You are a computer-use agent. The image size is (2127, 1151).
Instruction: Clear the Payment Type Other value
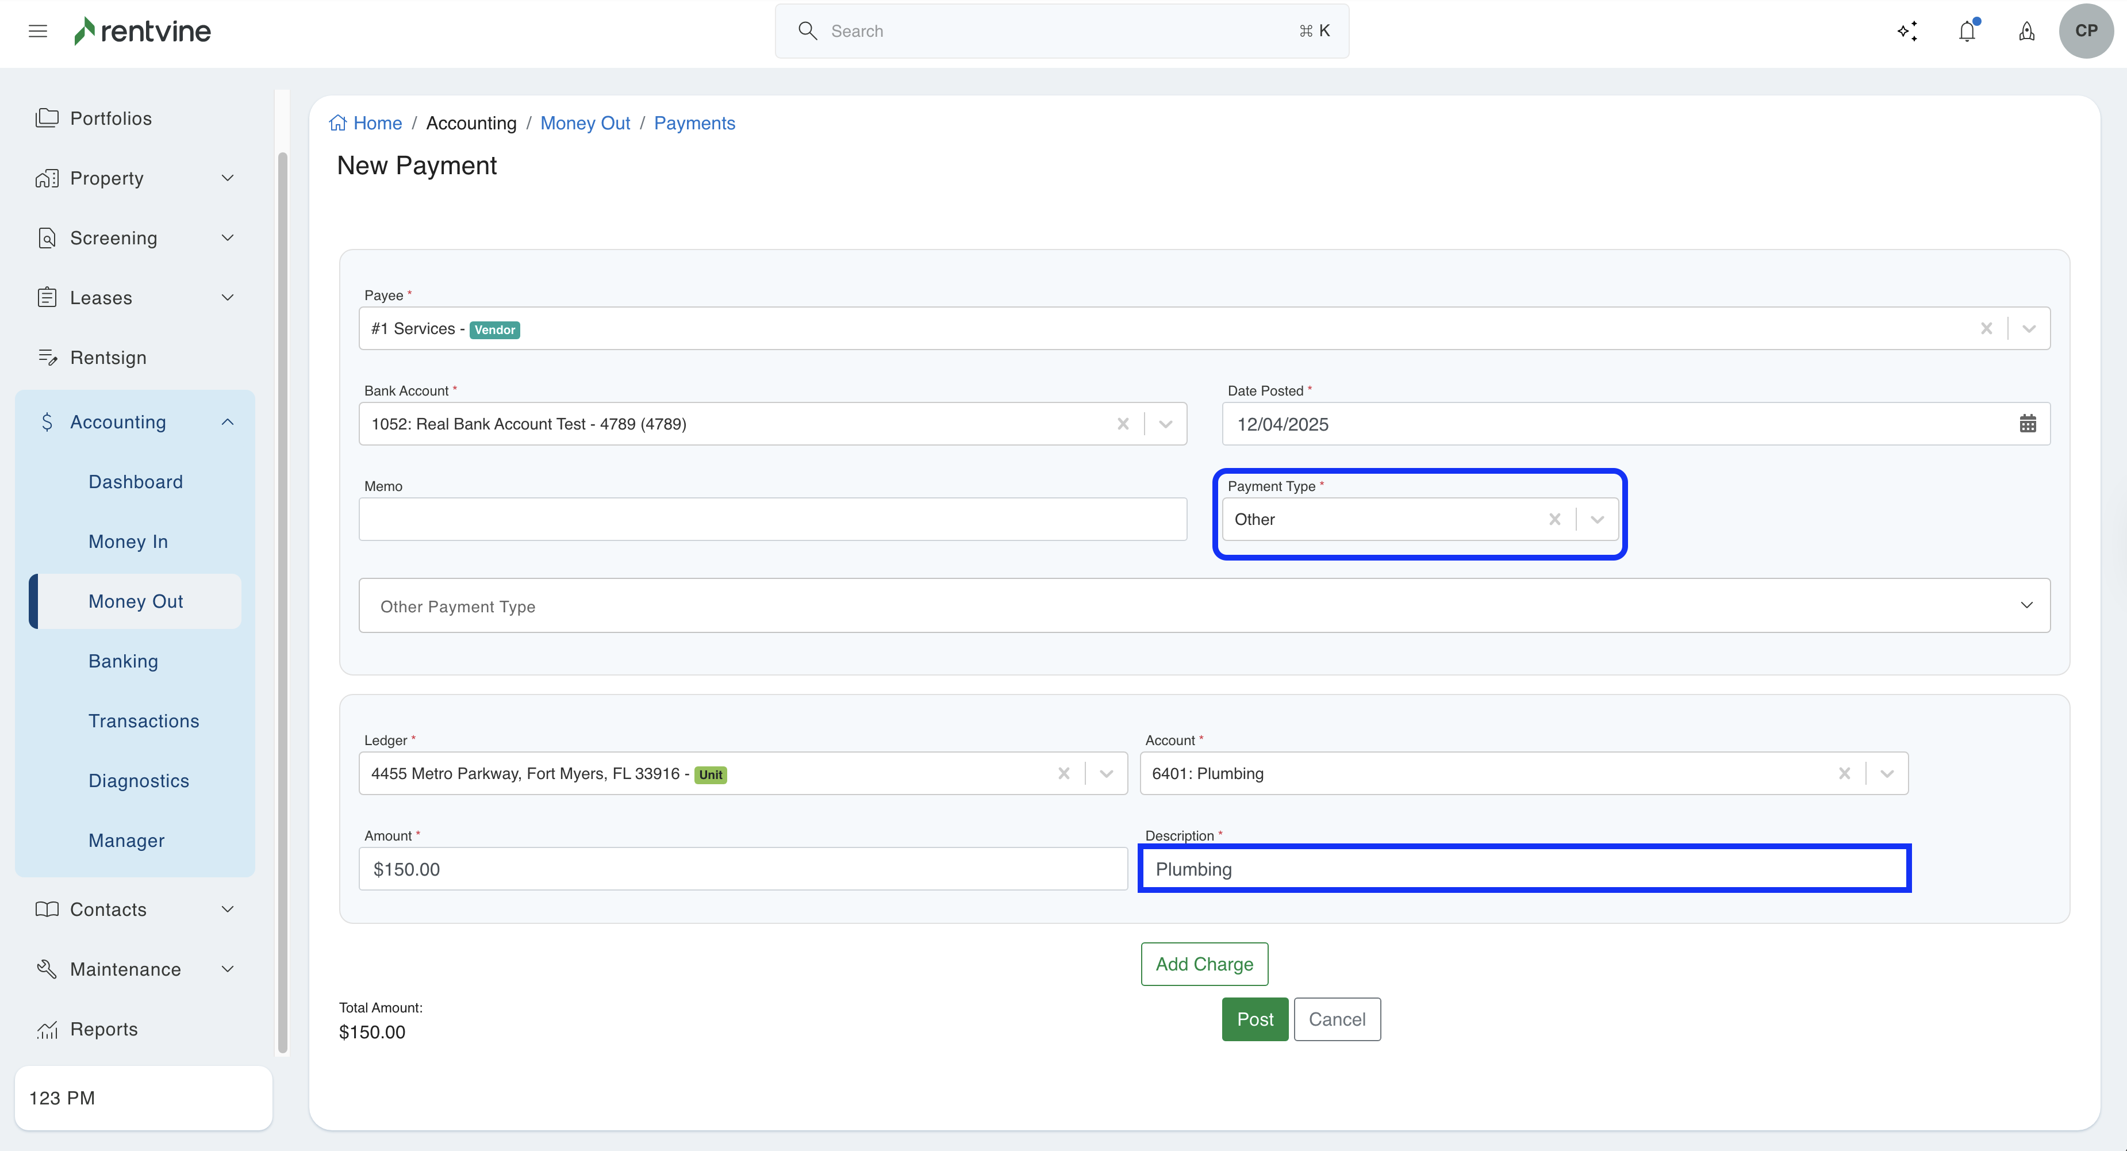click(1554, 519)
